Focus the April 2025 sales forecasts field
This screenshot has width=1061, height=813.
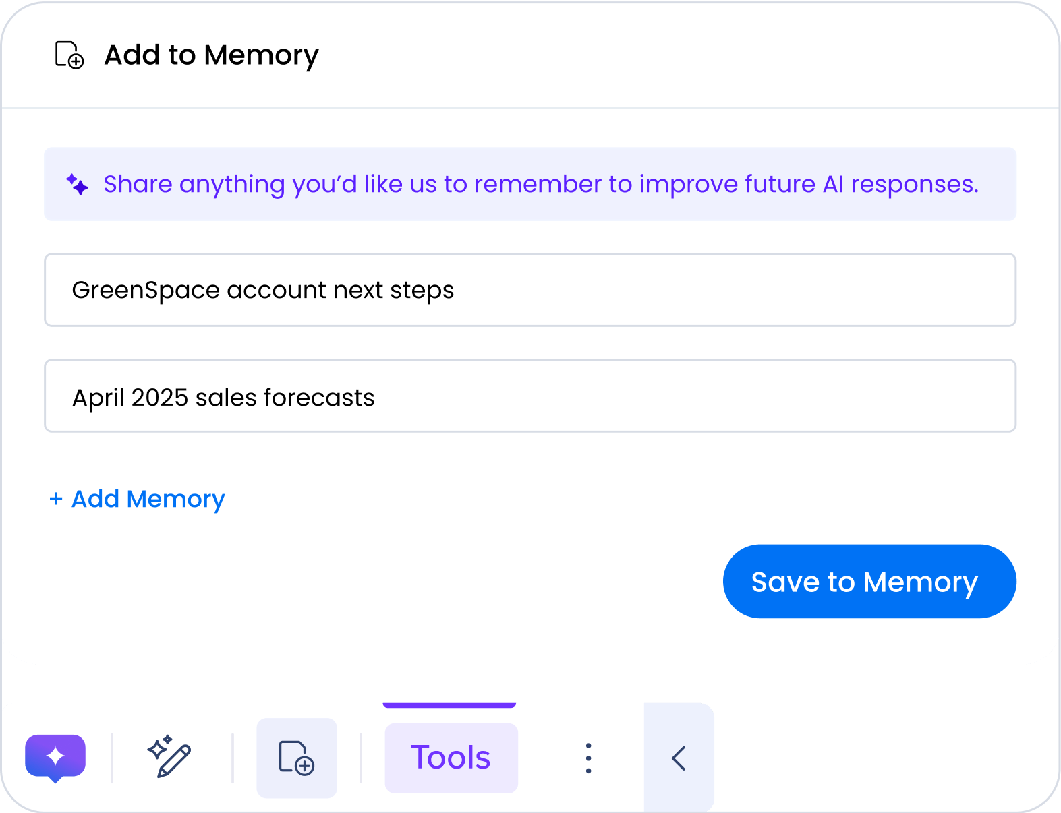pos(529,396)
